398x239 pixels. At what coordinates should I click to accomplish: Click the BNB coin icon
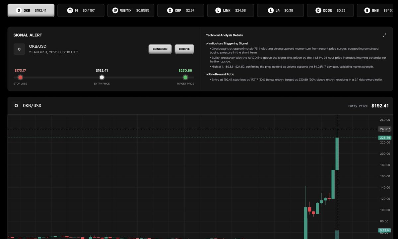pos(367,11)
